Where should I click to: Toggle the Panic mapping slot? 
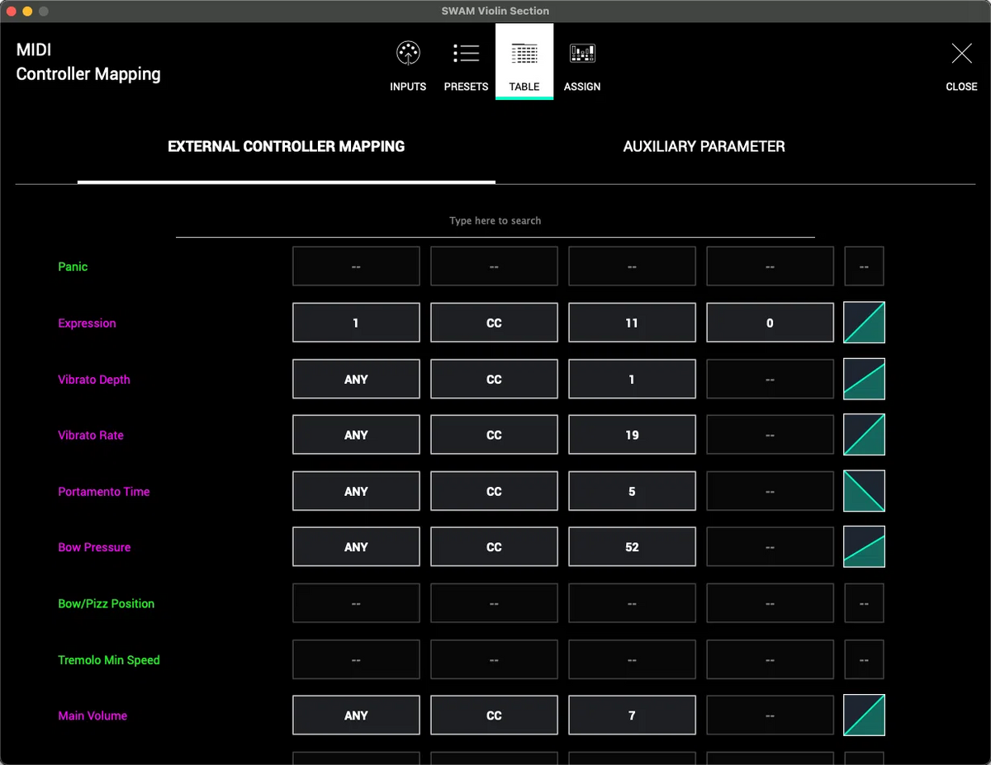(356, 266)
